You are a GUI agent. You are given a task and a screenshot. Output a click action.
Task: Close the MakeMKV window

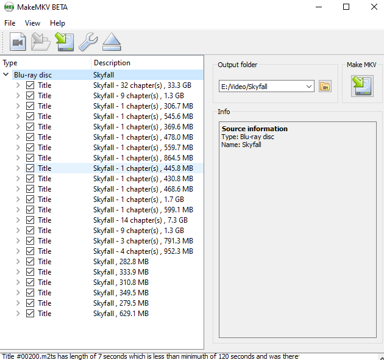coord(374,7)
